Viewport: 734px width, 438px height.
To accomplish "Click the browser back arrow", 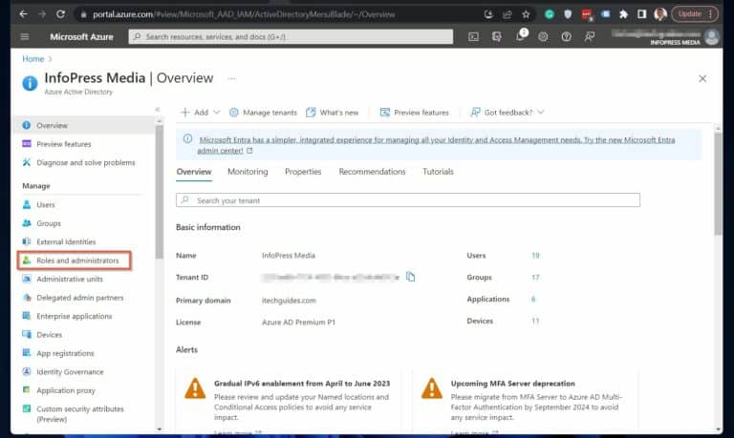I will [x=23, y=14].
